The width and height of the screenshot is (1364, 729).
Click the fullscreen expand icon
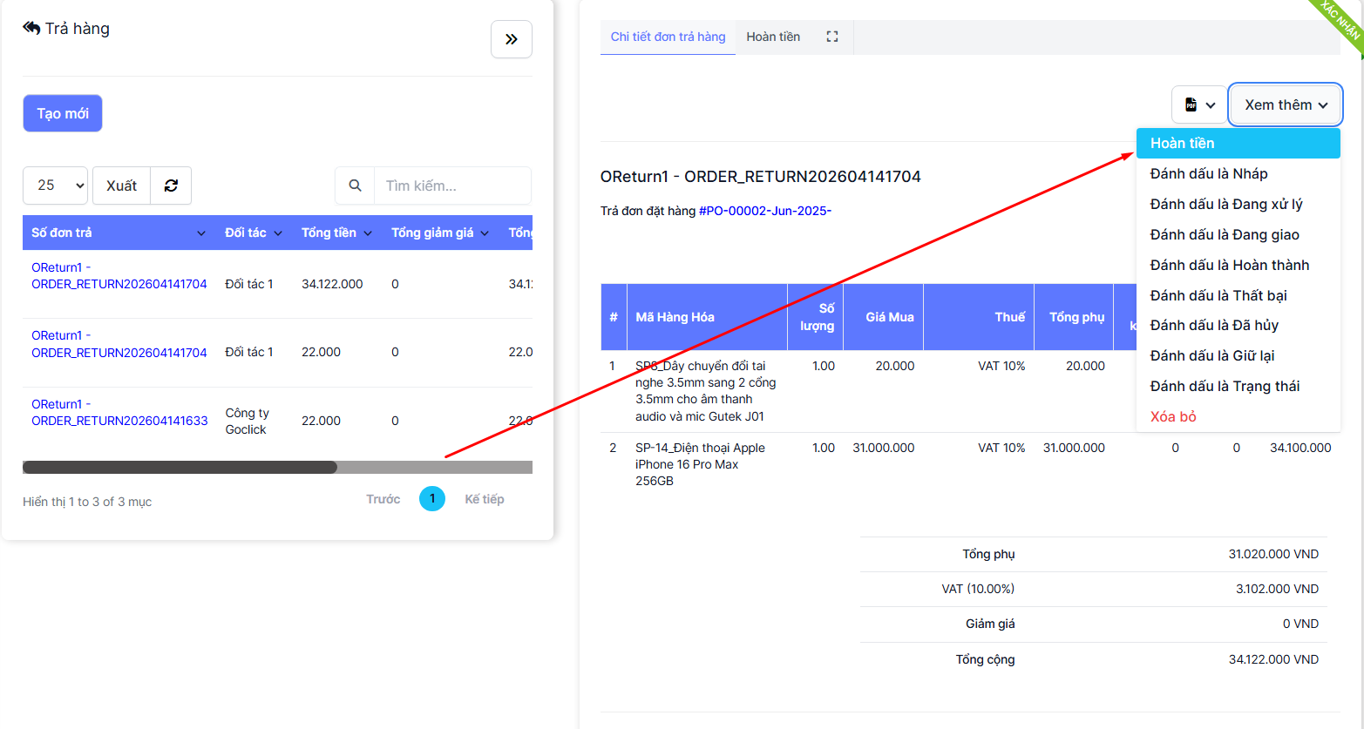(832, 37)
